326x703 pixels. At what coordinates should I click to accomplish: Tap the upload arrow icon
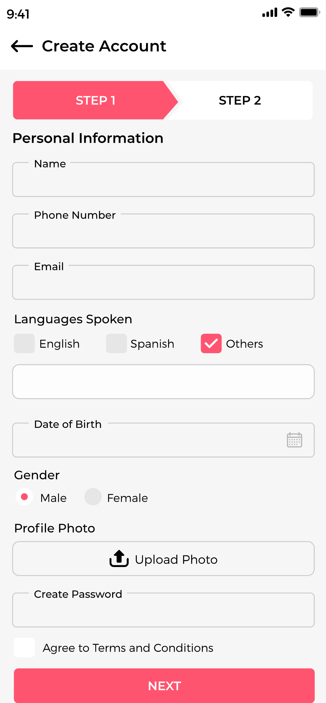[x=119, y=559]
